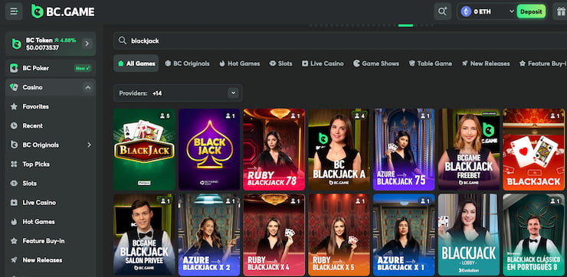Click the Casino cards icon
Screen dimensions: 567x277
pos(14,87)
